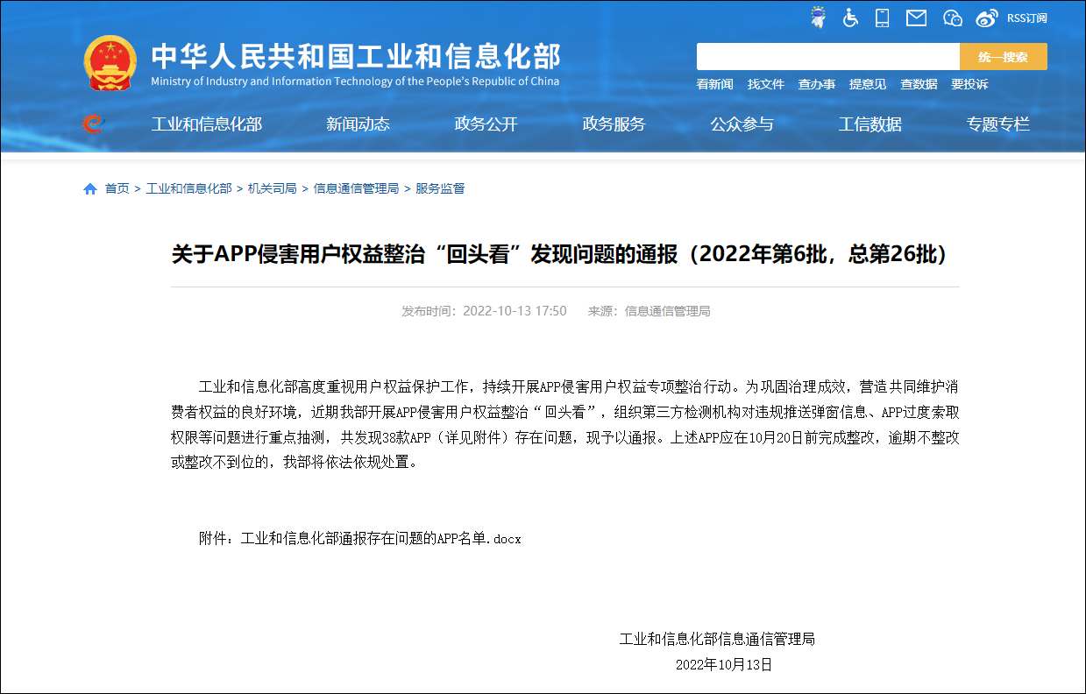Click the national emblem logo

(x=110, y=62)
